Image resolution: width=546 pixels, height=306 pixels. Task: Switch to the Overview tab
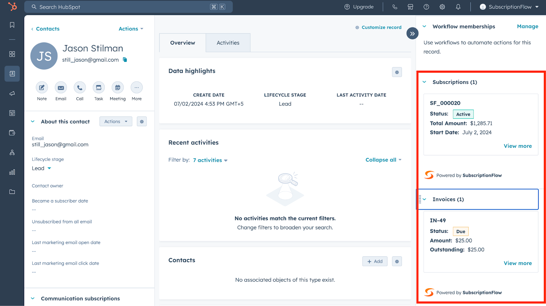pyautogui.click(x=183, y=43)
